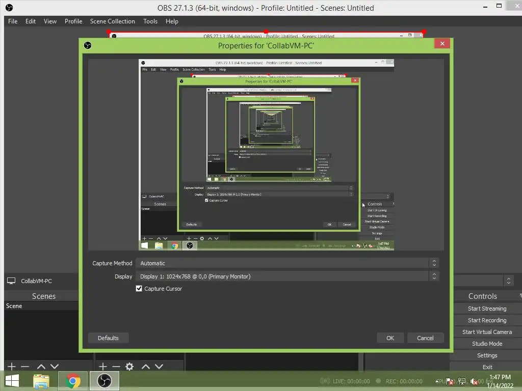Click the network icon in system tray
522x391 pixels.
point(462,382)
